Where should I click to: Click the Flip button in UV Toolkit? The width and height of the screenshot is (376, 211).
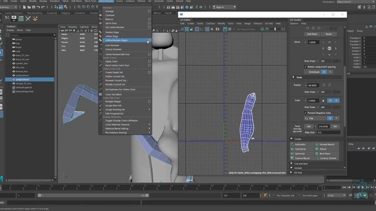point(316,118)
